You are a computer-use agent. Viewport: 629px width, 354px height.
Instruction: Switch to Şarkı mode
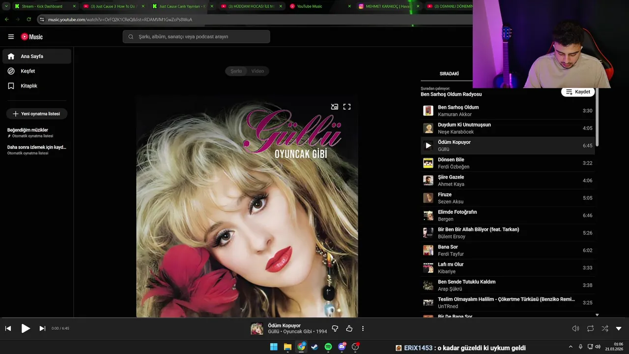(x=236, y=71)
